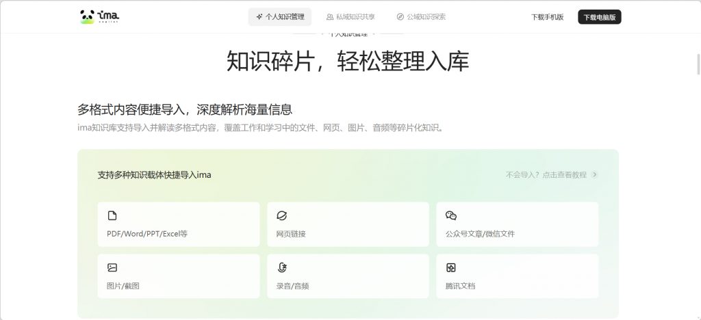This screenshot has height=320, width=701.
Task: Select the 腾讯文档 card
Action: point(518,276)
